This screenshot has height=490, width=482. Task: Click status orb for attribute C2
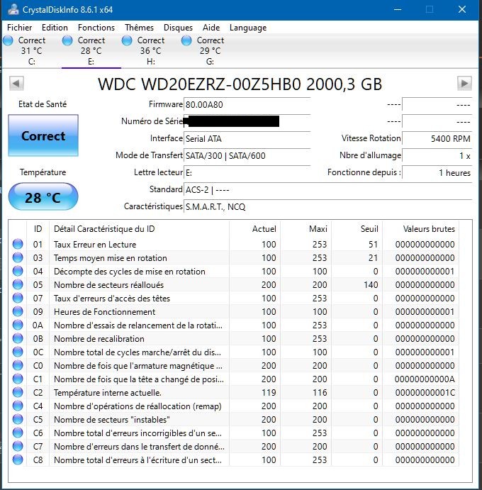(x=18, y=392)
